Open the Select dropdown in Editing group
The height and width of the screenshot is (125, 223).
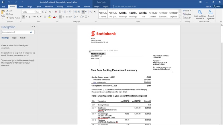[187, 18]
